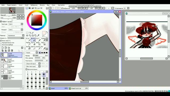Activate the move layer tool
Screen dimensions: 170x96
tap(27, 35)
